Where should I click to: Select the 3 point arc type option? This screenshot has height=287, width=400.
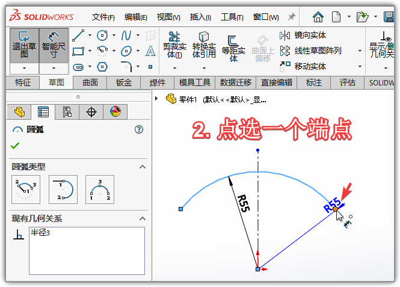[x=99, y=189]
